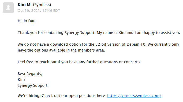Open the careers.symless.com link
Viewport: 183px width, 102px height.
click(134, 96)
